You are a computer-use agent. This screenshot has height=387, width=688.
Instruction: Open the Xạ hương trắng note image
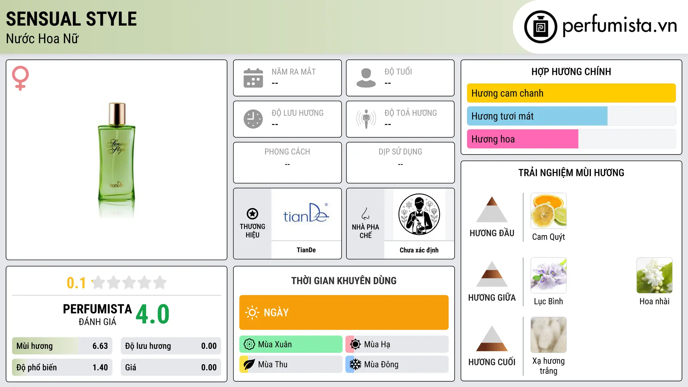tap(548, 335)
